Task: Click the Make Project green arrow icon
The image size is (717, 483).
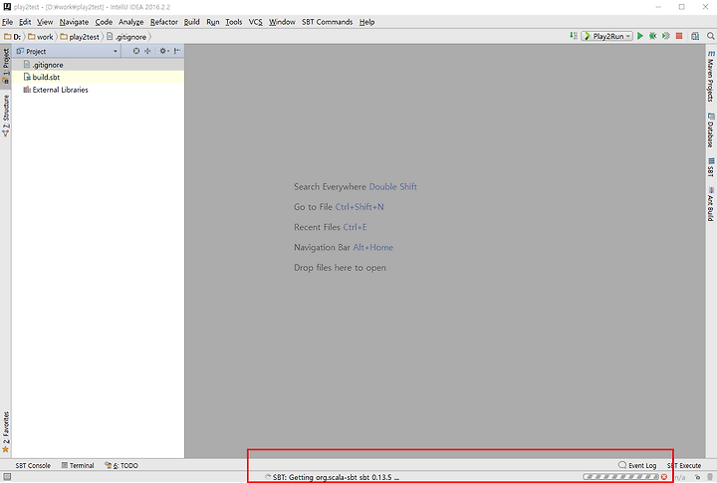Action: (574, 36)
